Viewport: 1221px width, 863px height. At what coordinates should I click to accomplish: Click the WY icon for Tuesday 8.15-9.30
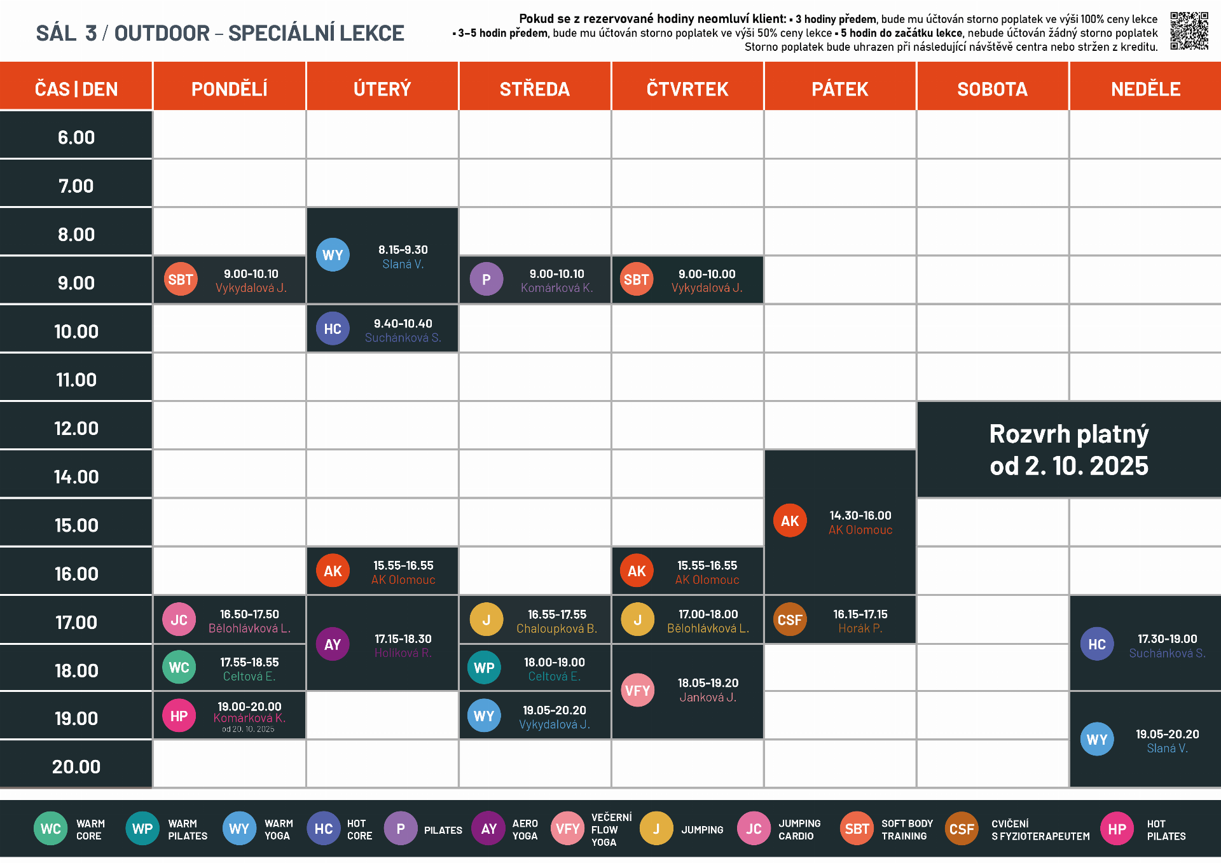pyautogui.click(x=333, y=255)
